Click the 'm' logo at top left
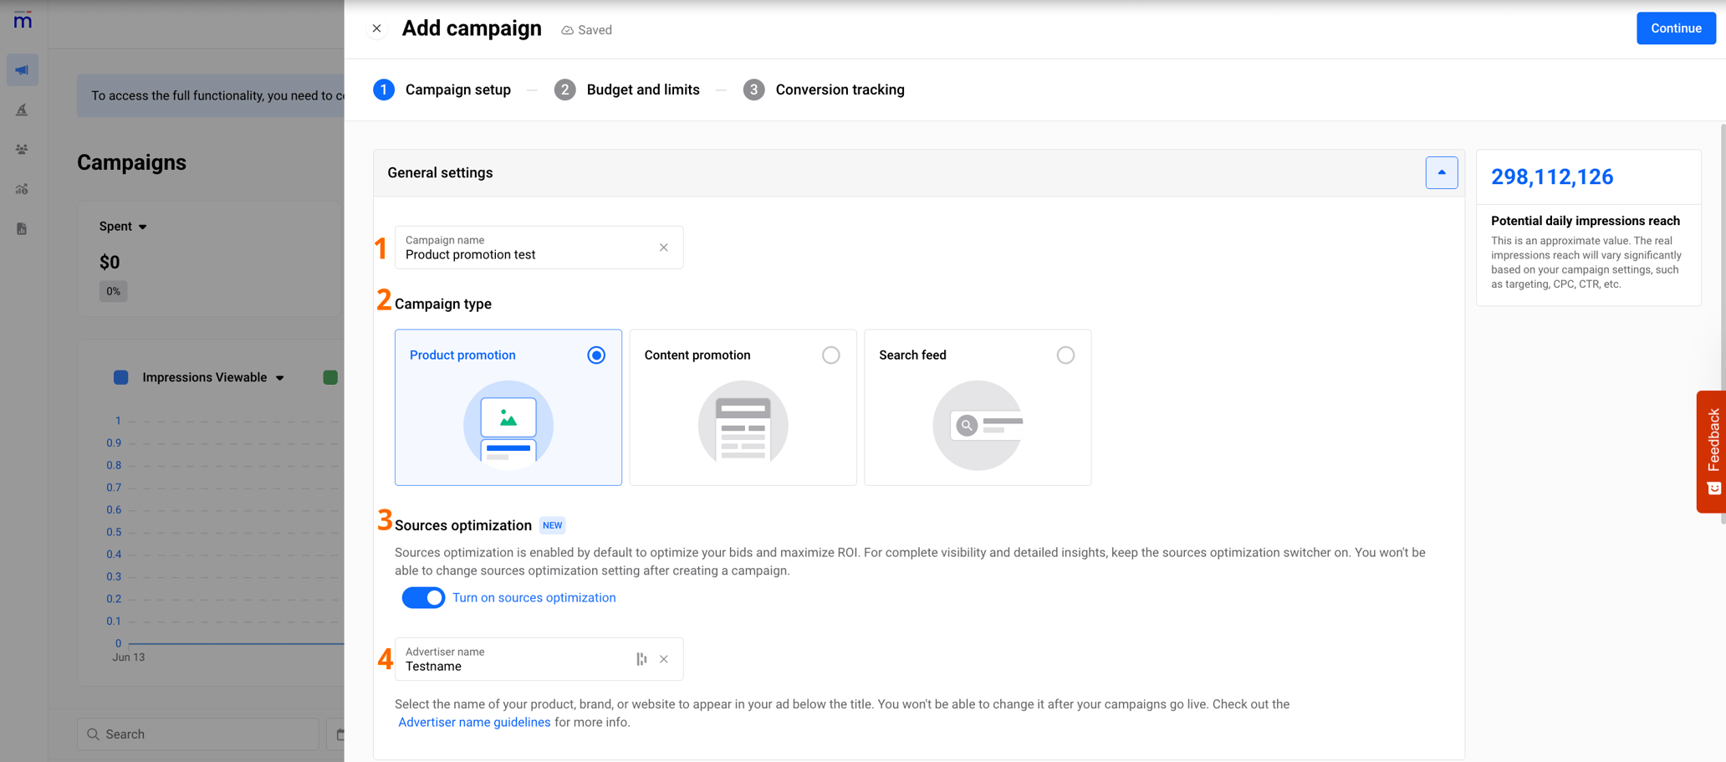This screenshot has height=762, width=1726. pyautogui.click(x=23, y=21)
